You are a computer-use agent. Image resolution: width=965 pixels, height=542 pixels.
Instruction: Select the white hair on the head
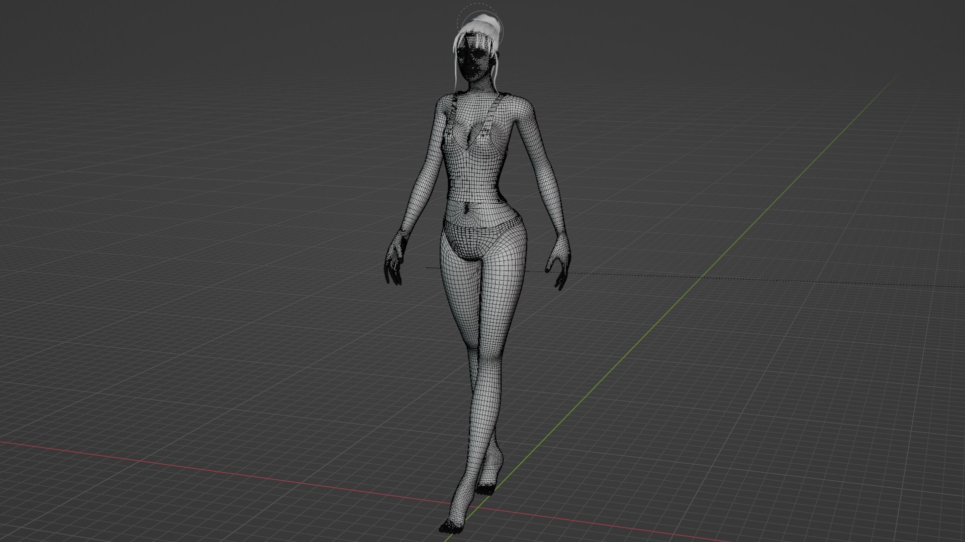(481, 25)
